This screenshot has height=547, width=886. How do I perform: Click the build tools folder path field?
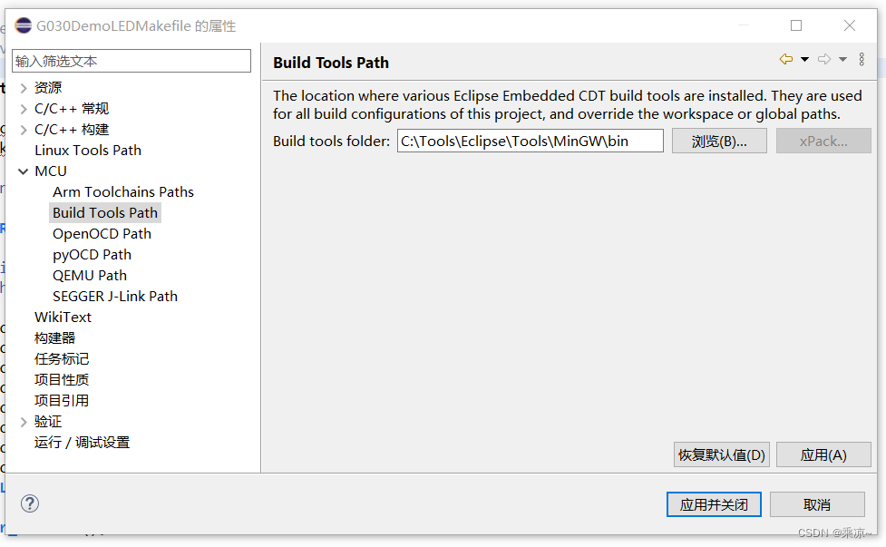(531, 141)
